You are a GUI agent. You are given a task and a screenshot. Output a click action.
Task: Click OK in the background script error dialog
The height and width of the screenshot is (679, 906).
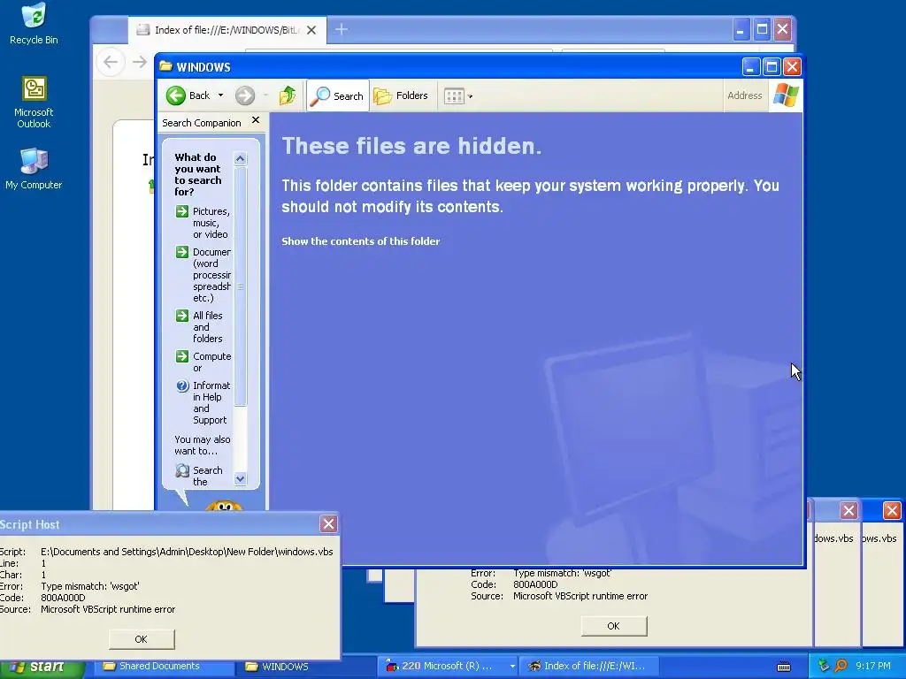(614, 626)
